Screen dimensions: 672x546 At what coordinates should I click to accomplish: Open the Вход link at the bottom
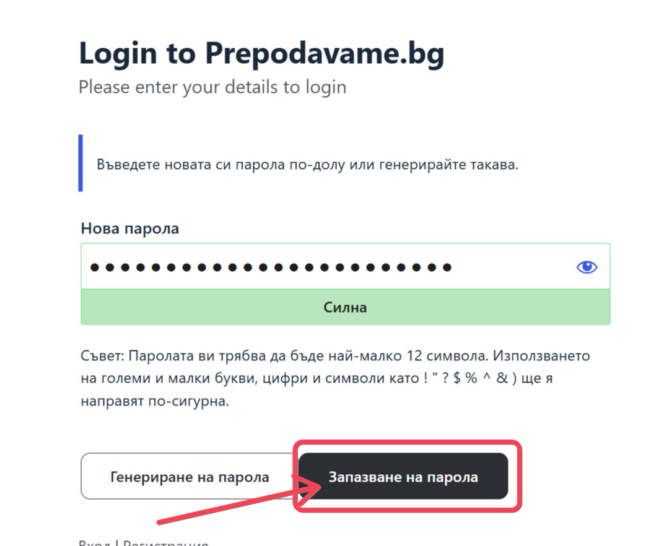coord(94,543)
